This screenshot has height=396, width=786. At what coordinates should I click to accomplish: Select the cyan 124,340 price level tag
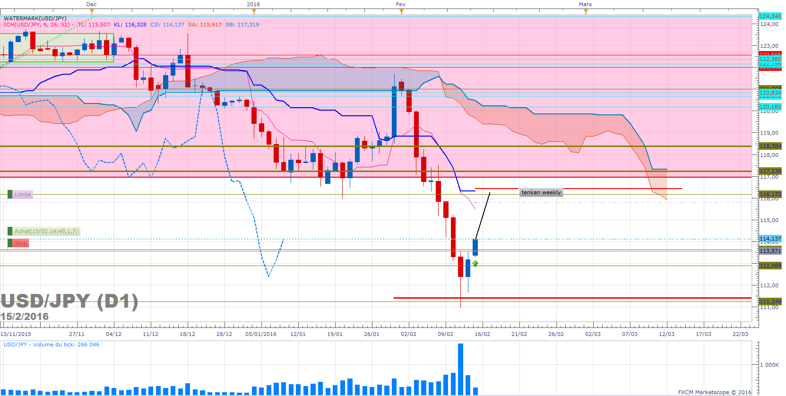pos(770,16)
